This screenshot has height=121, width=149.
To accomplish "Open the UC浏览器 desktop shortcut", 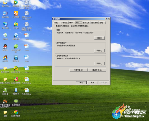I will pyautogui.click(x=16, y=13).
